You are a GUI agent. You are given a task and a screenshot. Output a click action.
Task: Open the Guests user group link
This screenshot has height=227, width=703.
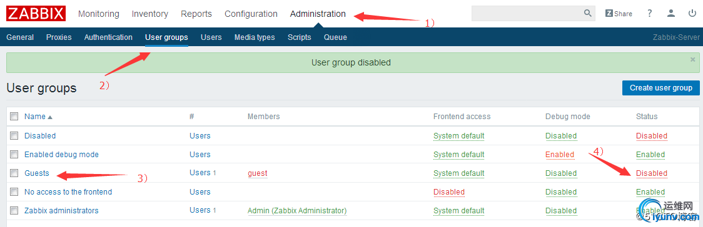coord(37,173)
